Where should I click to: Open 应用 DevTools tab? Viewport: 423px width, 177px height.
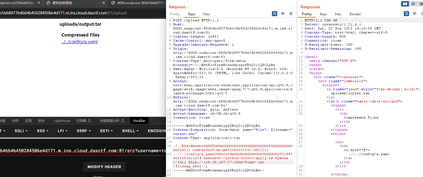[28, 121]
